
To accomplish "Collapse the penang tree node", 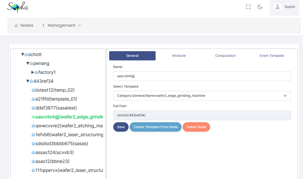I will point(28,63).
